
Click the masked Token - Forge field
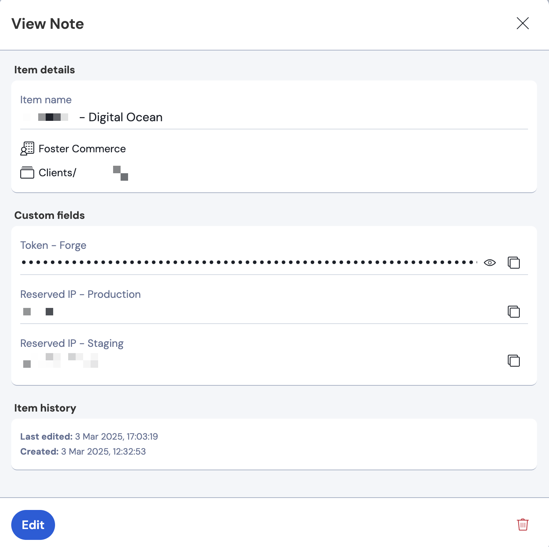(249, 262)
